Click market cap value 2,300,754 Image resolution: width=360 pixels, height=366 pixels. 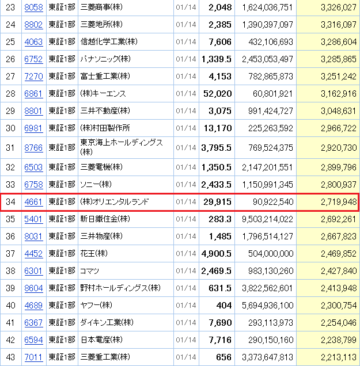coord(339,306)
